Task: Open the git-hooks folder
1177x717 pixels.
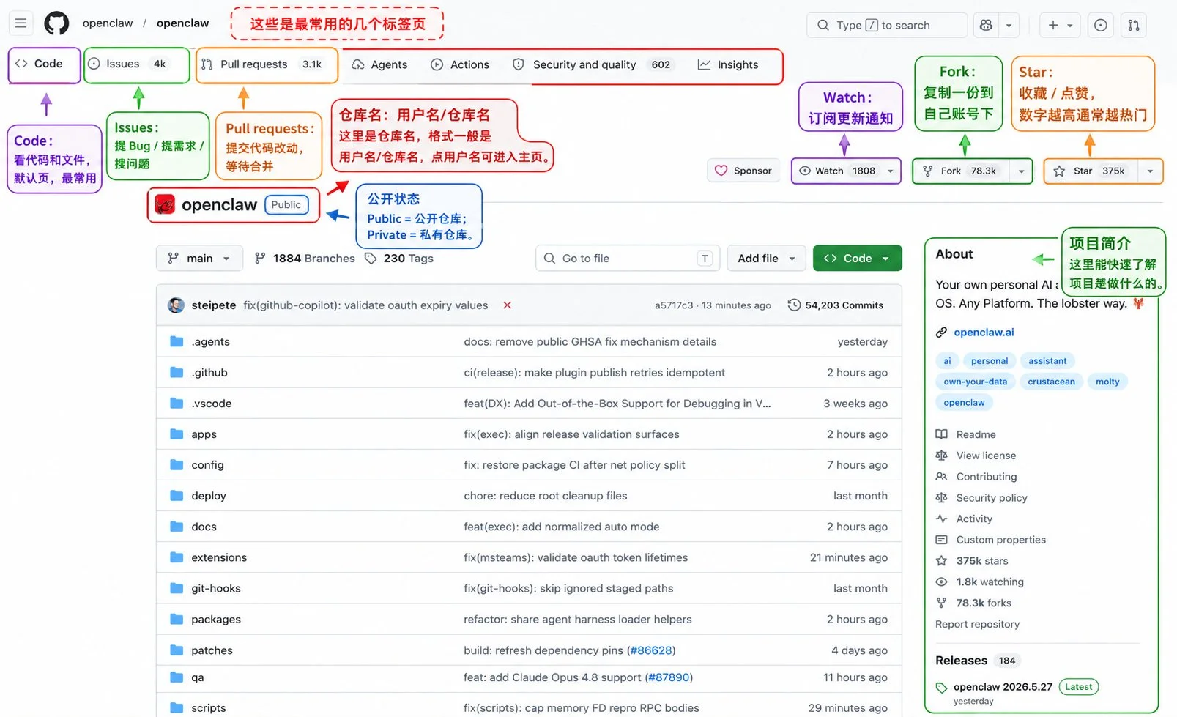Action: 216,588
